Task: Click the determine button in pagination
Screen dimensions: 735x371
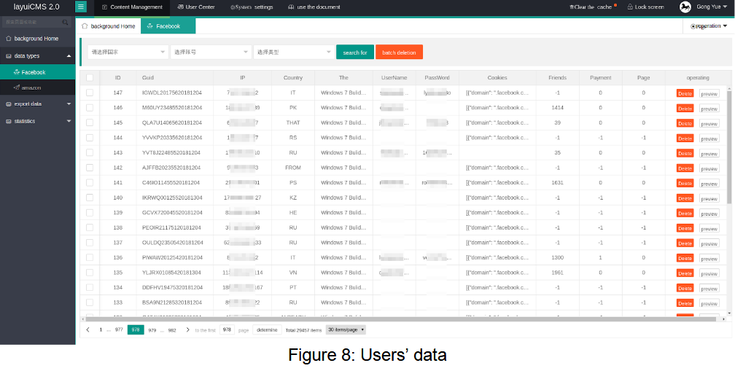Action: [x=267, y=329]
